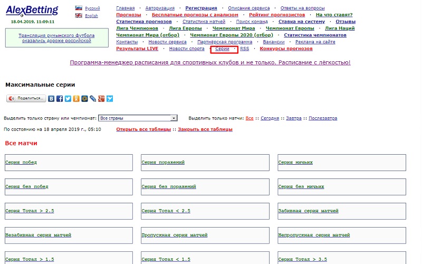Open the Все страны country dropdown
Image resolution: width=422 pixels, height=264 pixels.
138,118
